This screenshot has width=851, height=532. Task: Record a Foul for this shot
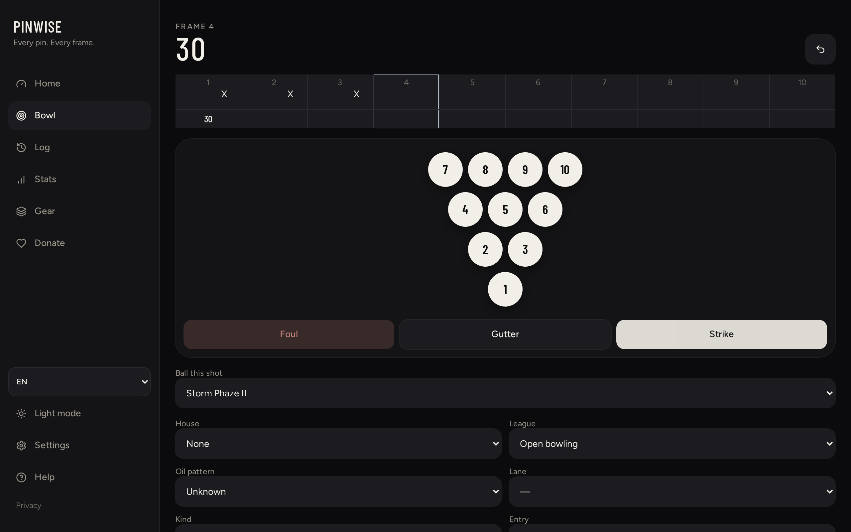(289, 334)
